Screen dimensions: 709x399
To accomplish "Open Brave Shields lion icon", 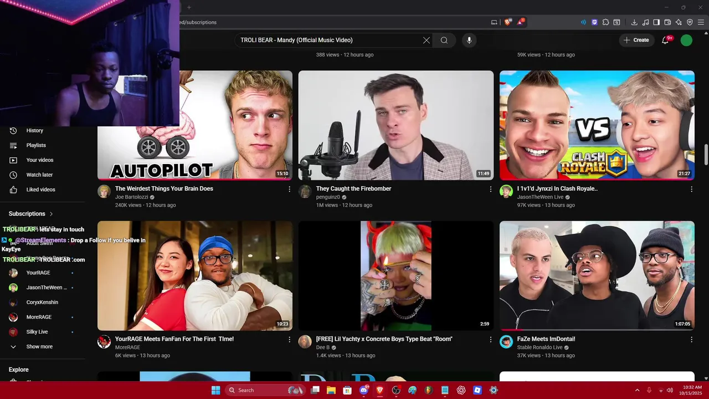I will click(507, 22).
